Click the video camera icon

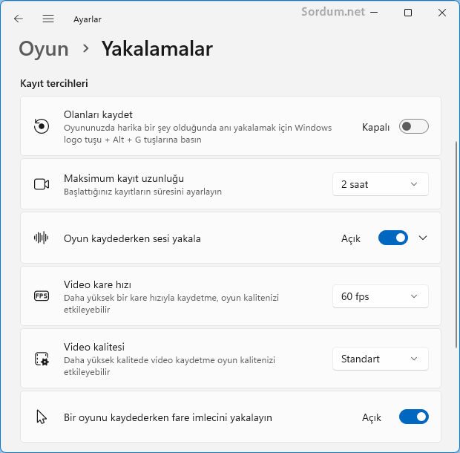(x=42, y=184)
